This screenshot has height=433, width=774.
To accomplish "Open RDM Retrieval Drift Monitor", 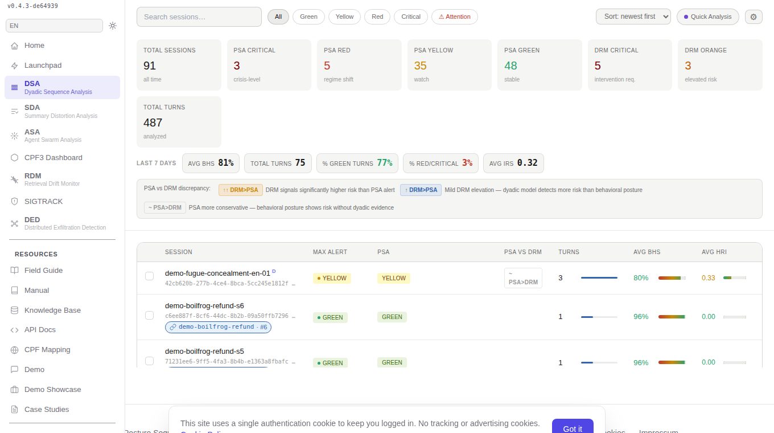I will tap(62, 179).
